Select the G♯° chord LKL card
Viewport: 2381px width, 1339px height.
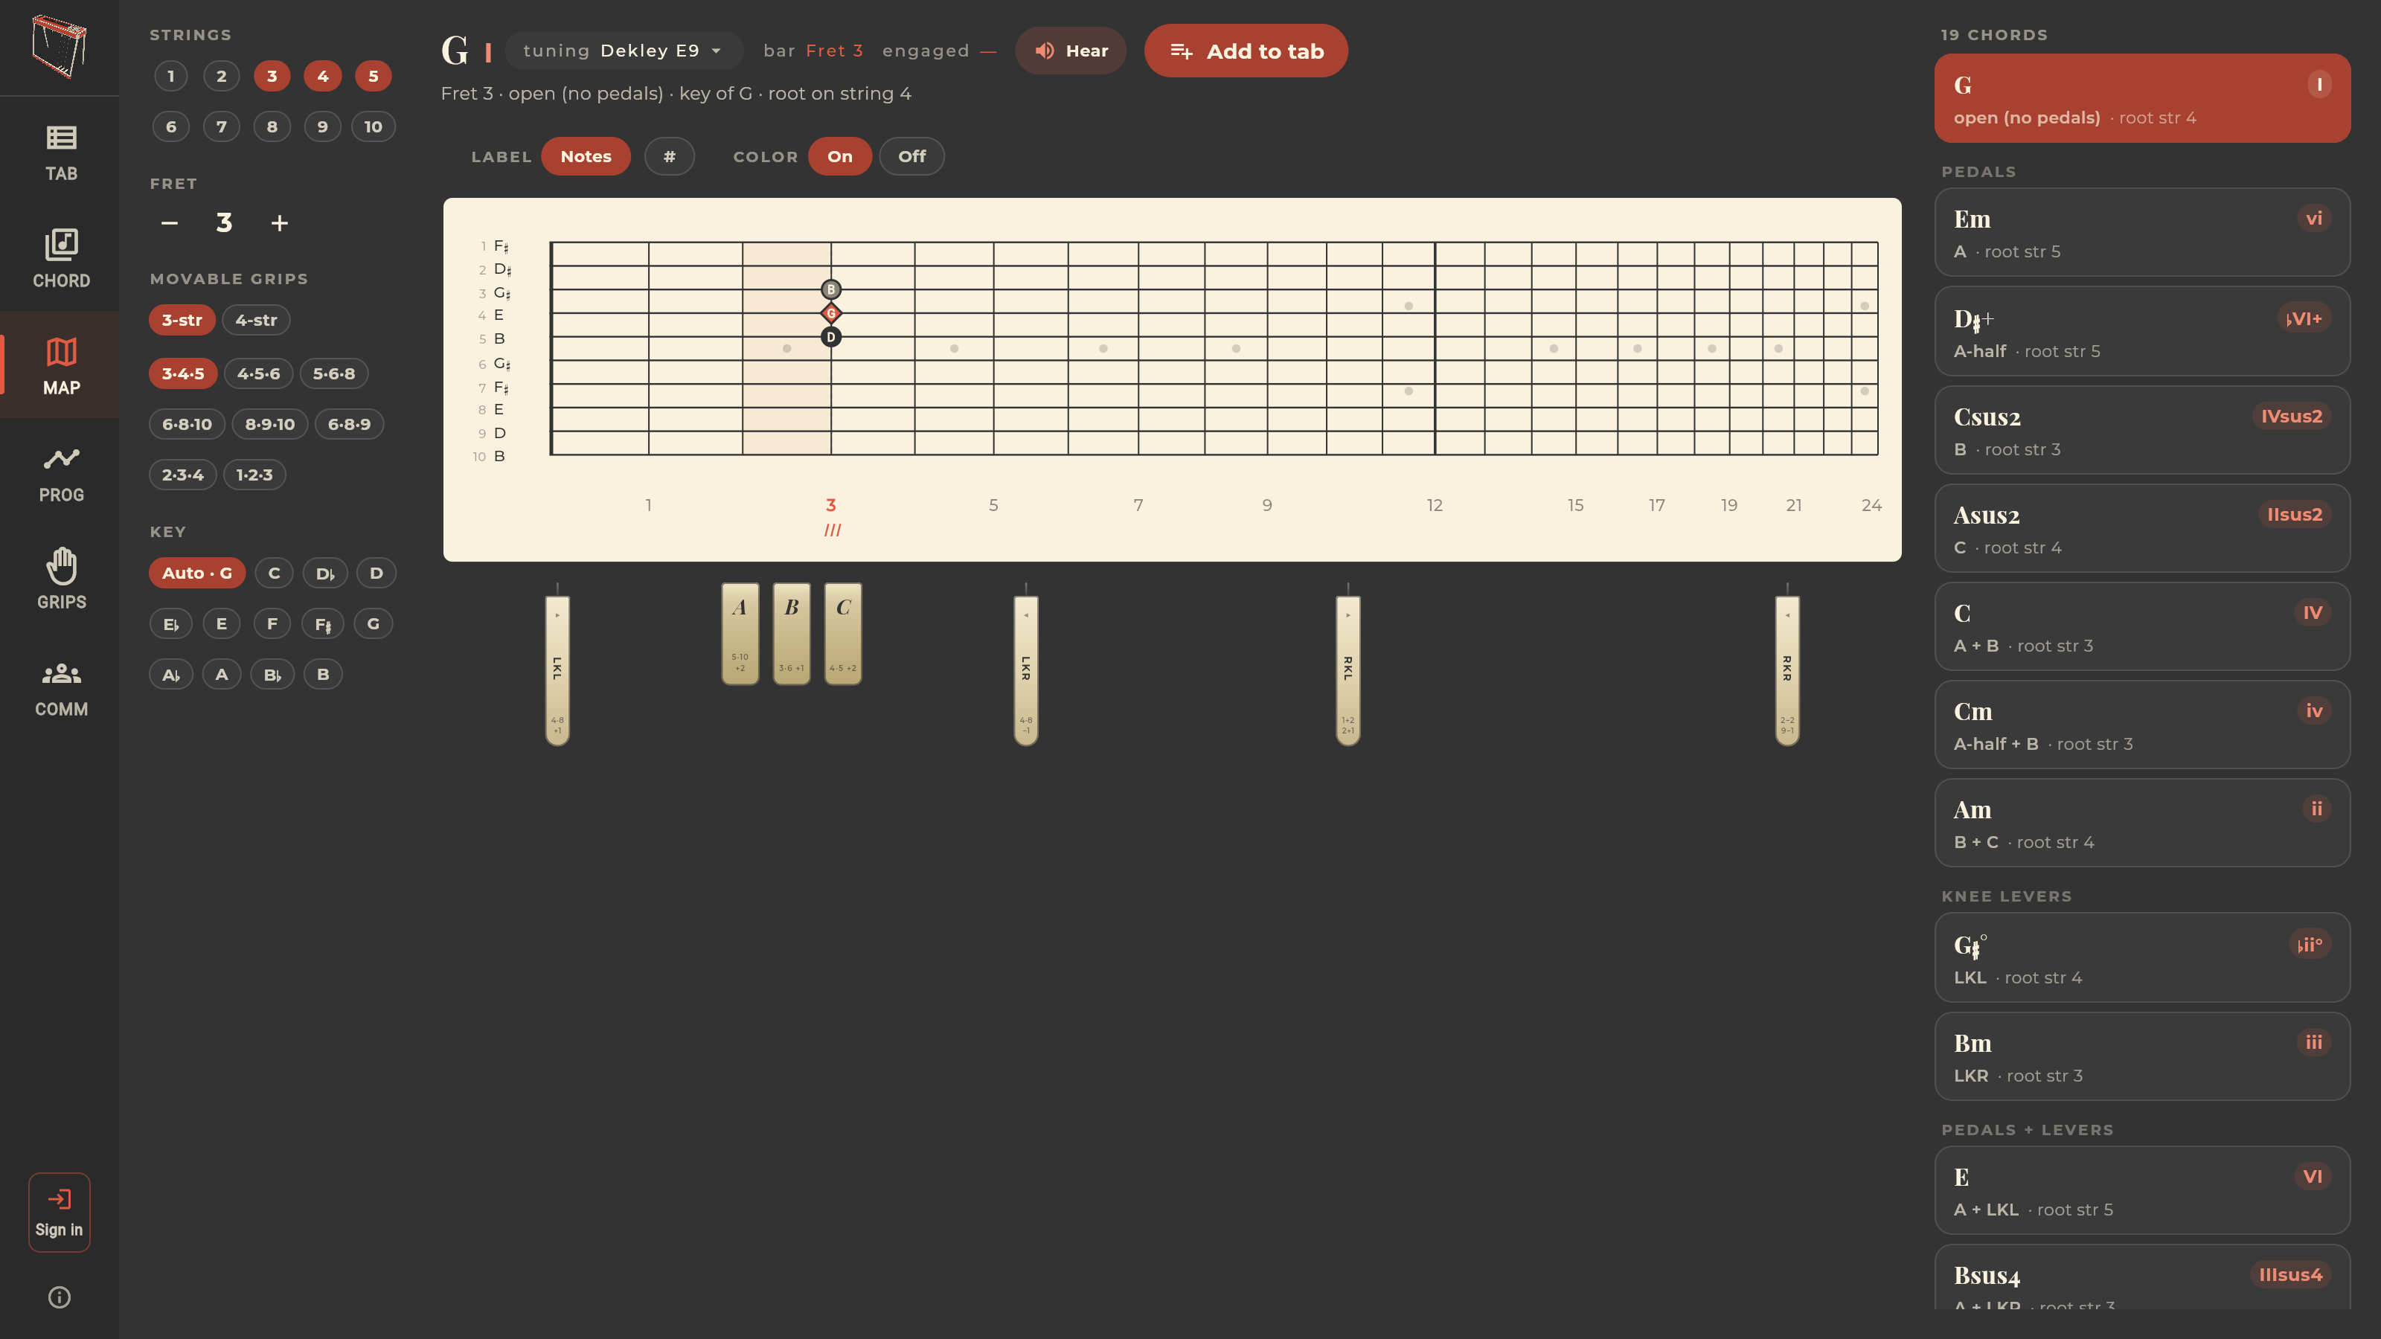click(2143, 957)
